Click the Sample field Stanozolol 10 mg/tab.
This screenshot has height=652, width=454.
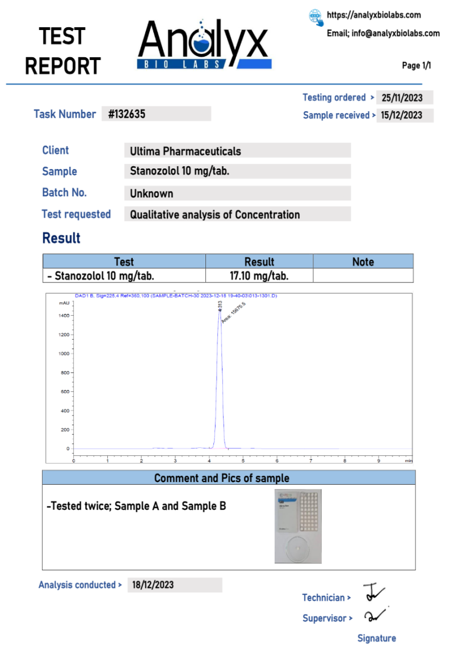[x=237, y=171]
